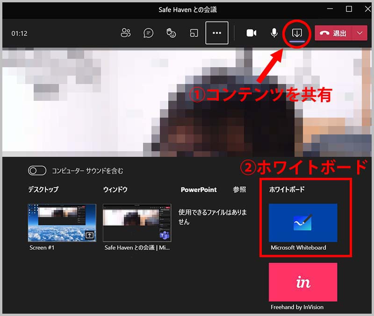Open raise hand and reactions icon
The image size is (374, 316).
(x=171, y=33)
